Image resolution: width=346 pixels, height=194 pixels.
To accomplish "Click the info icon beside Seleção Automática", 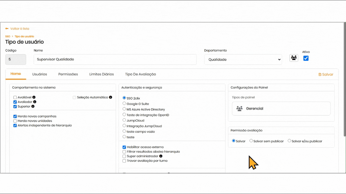I will pyautogui.click(x=111, y=97).
